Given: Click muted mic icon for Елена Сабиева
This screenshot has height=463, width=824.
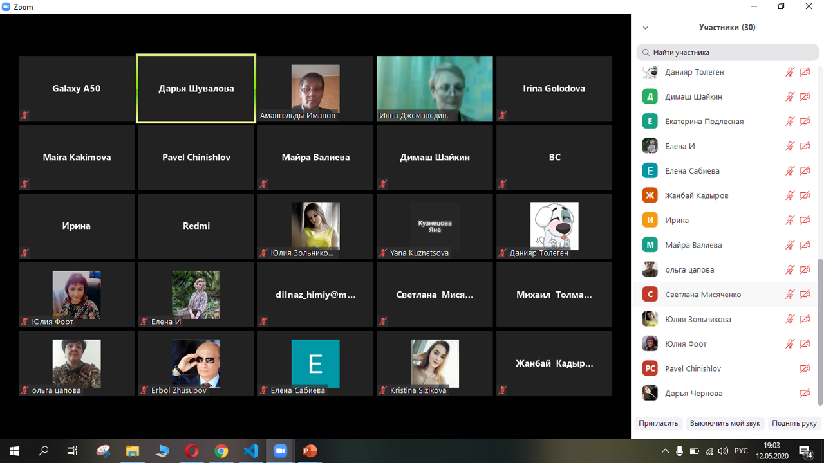Looking at the screenshot, I should pos(790,171).
